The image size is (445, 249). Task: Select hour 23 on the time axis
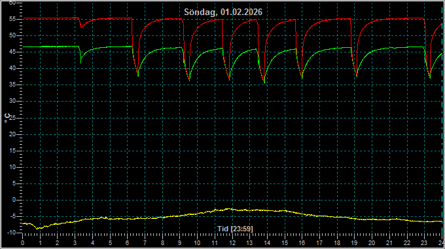coord(424,243)
